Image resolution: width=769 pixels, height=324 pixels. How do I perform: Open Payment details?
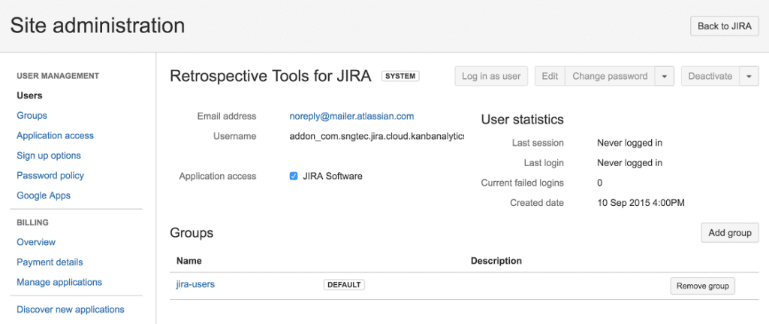coord(50,262)
